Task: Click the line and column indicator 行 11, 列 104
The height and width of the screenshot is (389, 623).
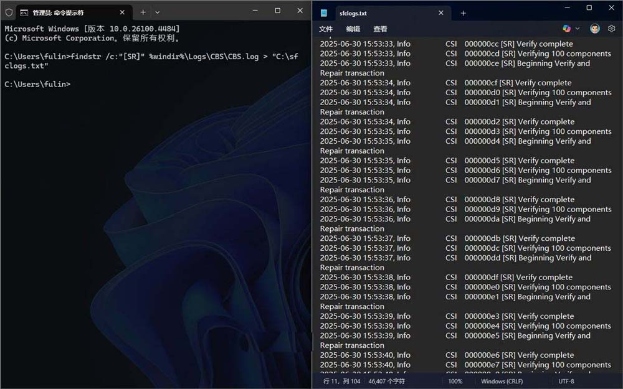Action: pyautogui.click(x=341, y=381)
